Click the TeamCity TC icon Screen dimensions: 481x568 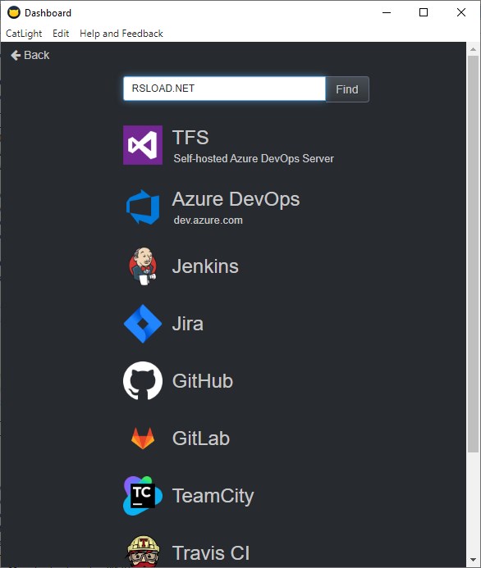tap(143, 496)
